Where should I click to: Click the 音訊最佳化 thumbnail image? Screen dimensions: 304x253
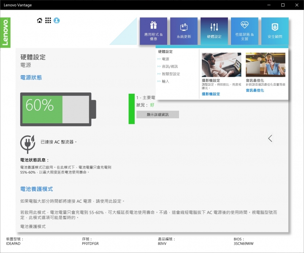(266, 65)
